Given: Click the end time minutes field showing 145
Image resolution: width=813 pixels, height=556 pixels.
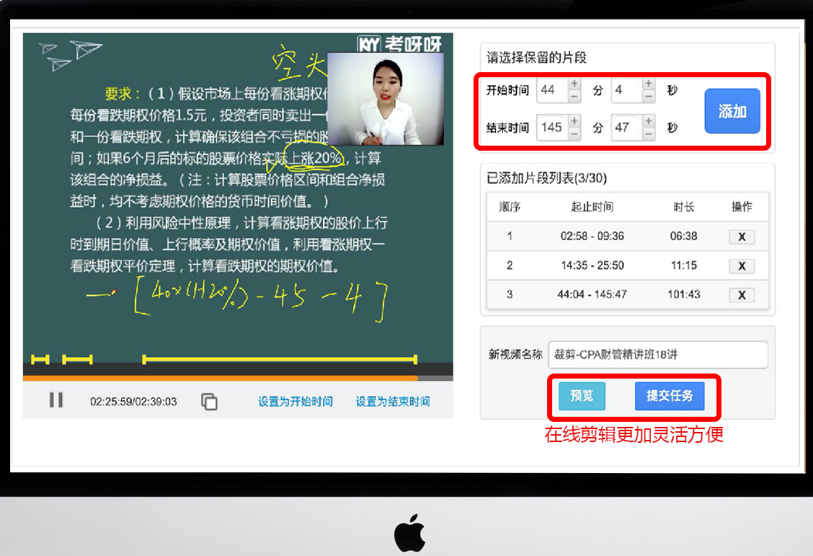Looking at the screenshot, I should [552, 127].
